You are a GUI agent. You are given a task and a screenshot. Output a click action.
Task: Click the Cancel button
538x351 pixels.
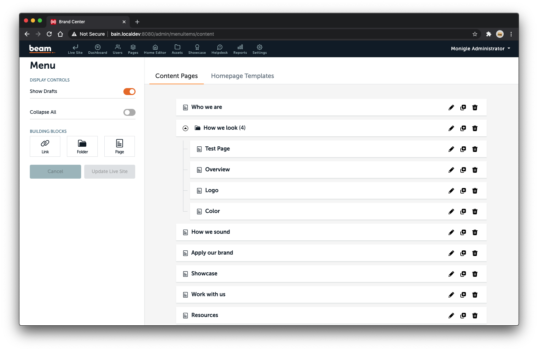(55, 172)
